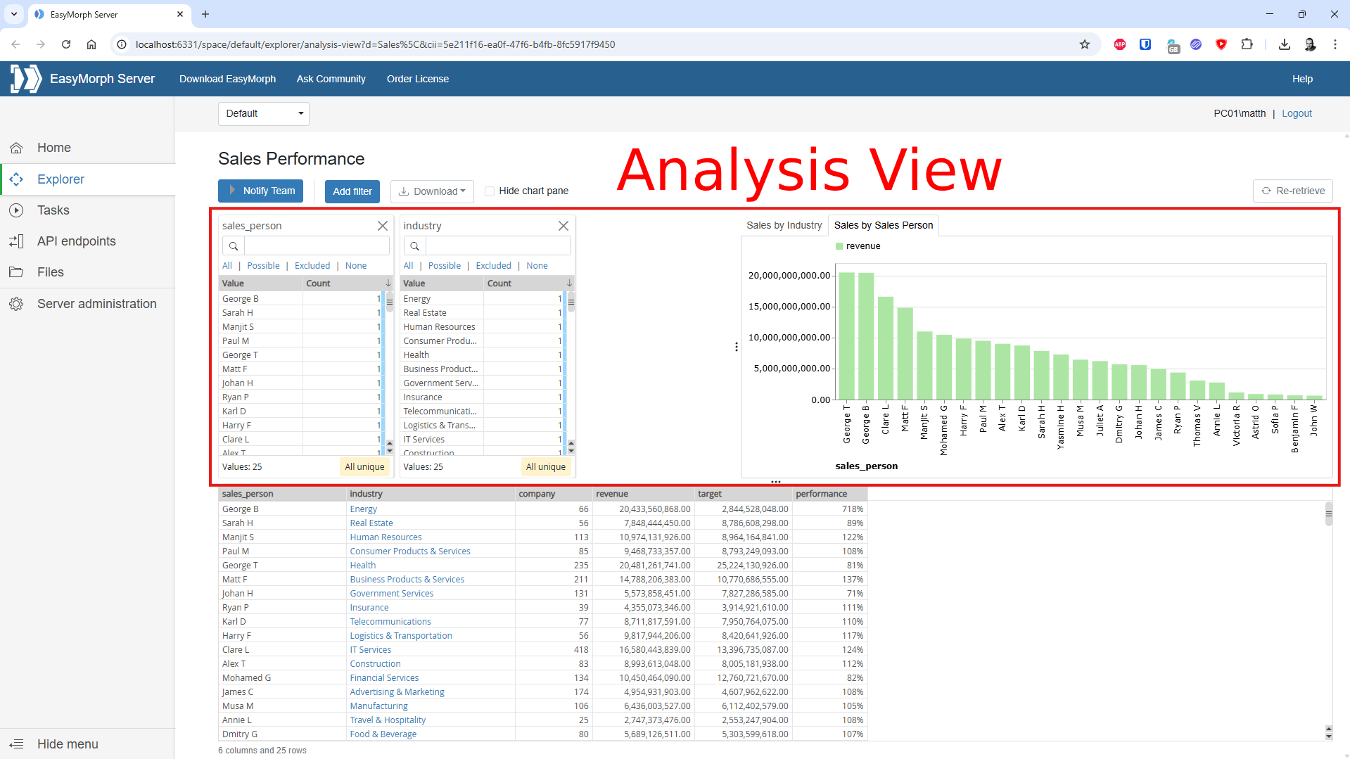Viewport: 1350px width, 759px height.
Task: Open the Tasks sidebar item
Action: [53, 210]
